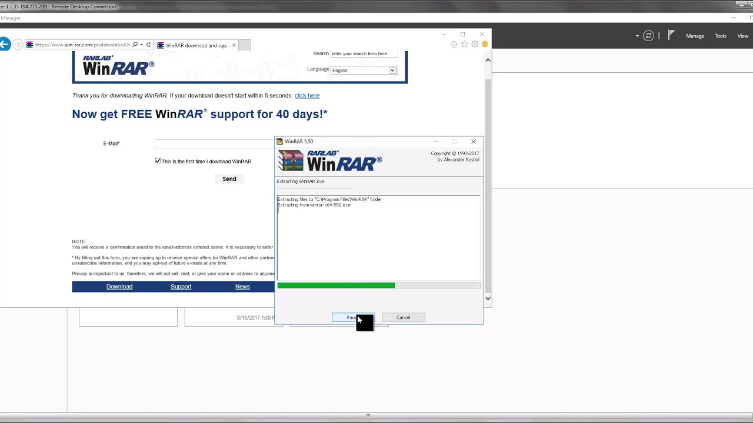Open the Tools menu in Server Manager

(x=721, y=36)
